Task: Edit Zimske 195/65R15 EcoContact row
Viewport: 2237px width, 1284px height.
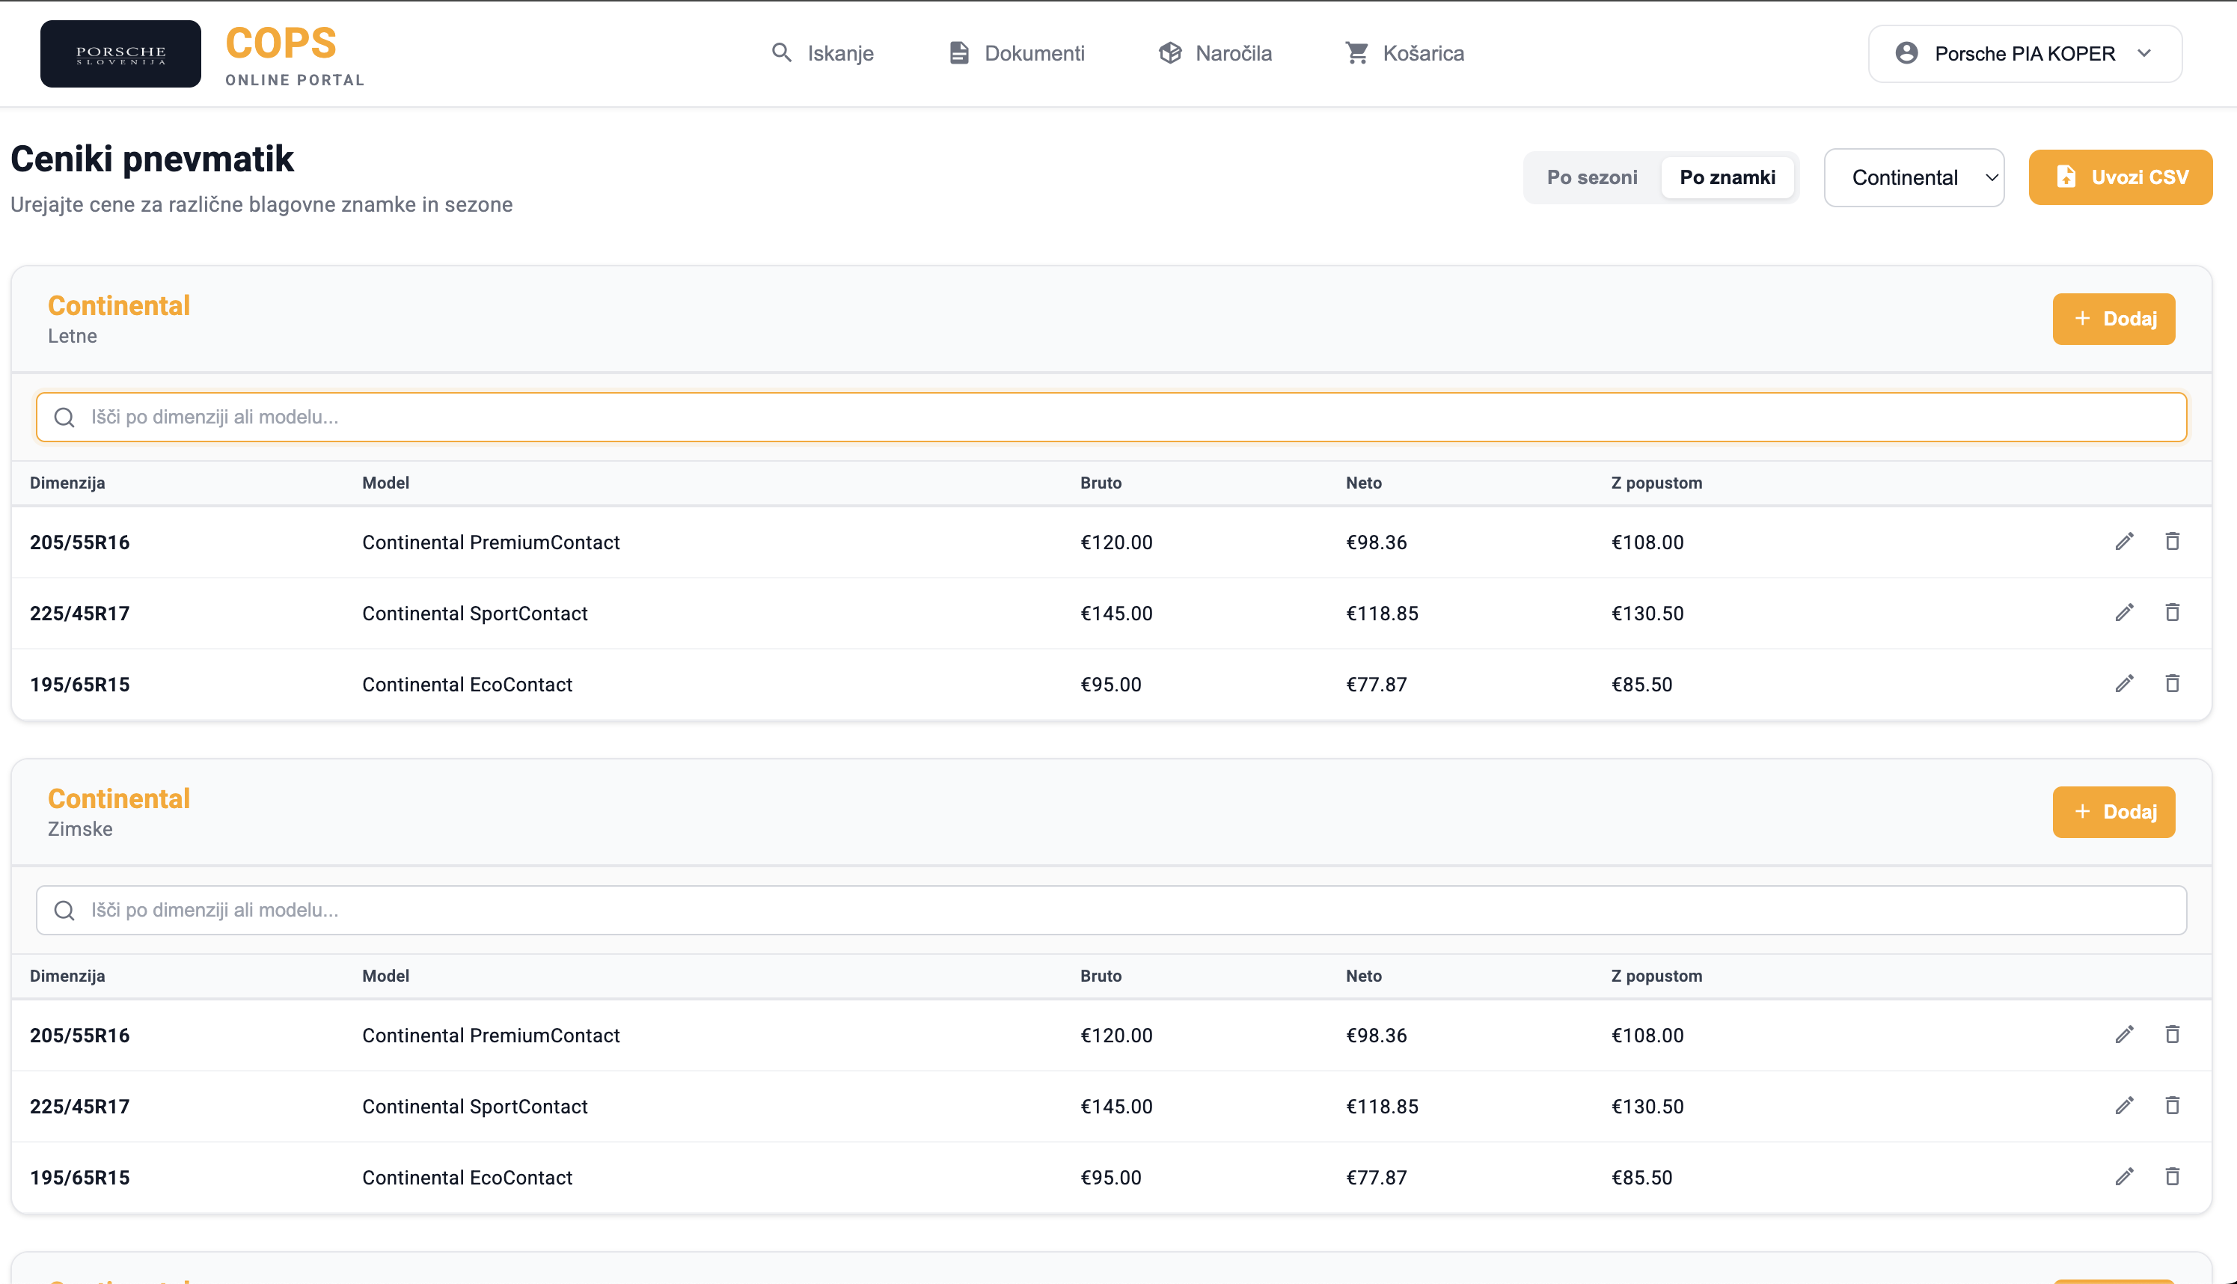Action: point(2124,1176)
